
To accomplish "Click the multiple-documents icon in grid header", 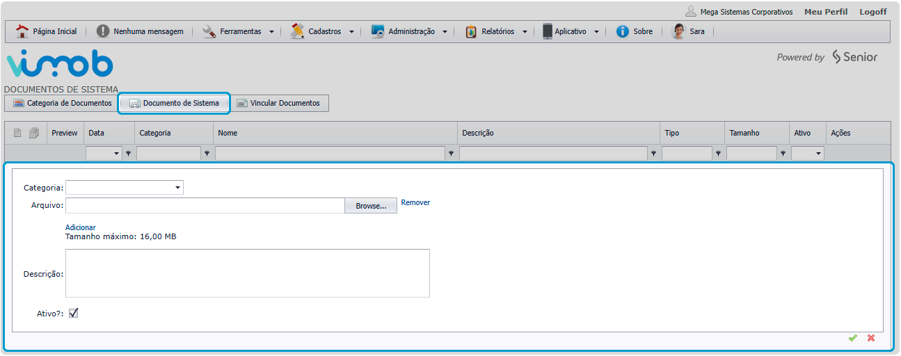I will pos(33,133).
